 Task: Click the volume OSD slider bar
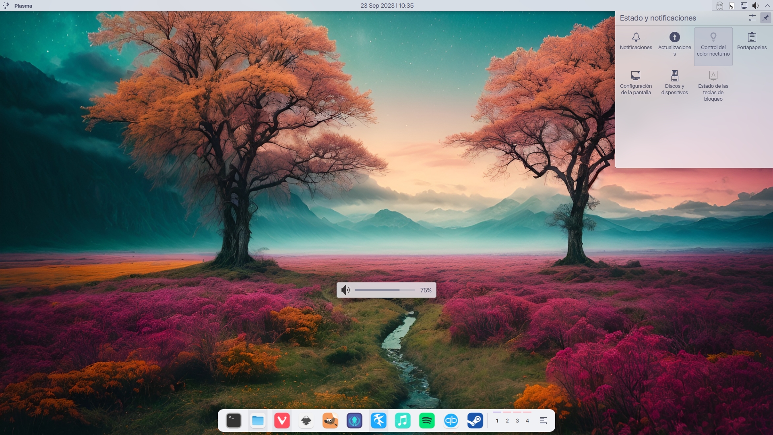click(385, 290)
